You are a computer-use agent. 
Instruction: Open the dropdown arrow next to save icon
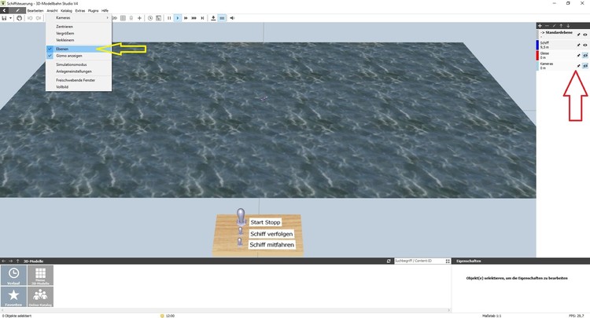pyautogui.click(x=10, y=18)
